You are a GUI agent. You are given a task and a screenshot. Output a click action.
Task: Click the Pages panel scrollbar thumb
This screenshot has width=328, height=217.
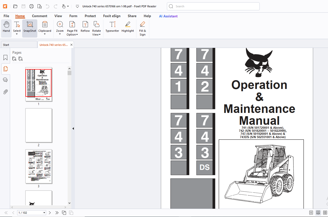click(x=70, y=73)
